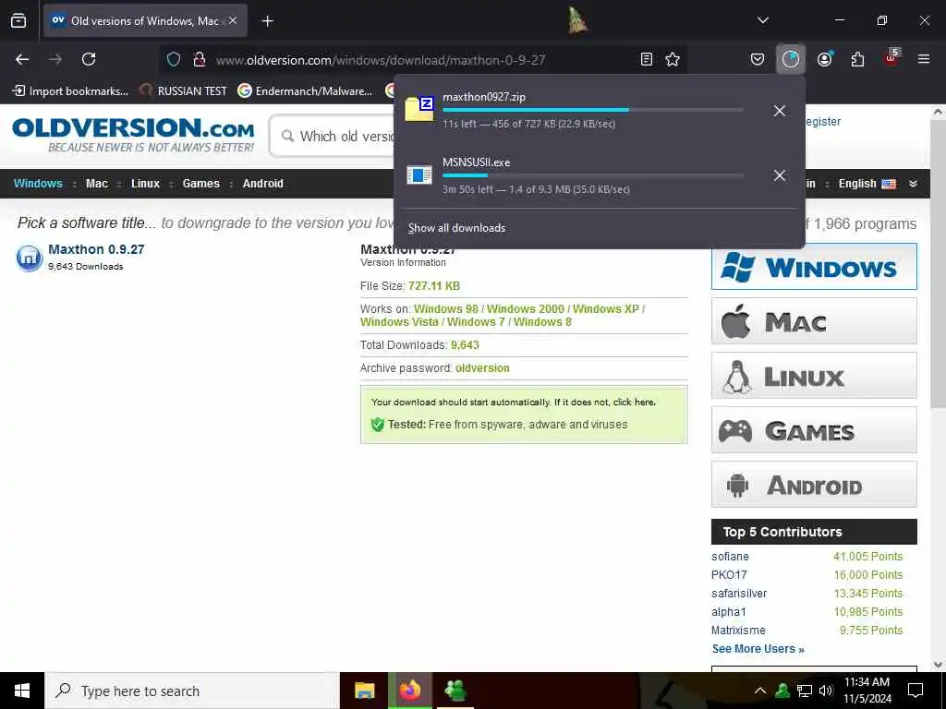This screenshot has width=946, height=709.
Task: Click the OLDVERSION.COM logo
Action: point(133,135)
